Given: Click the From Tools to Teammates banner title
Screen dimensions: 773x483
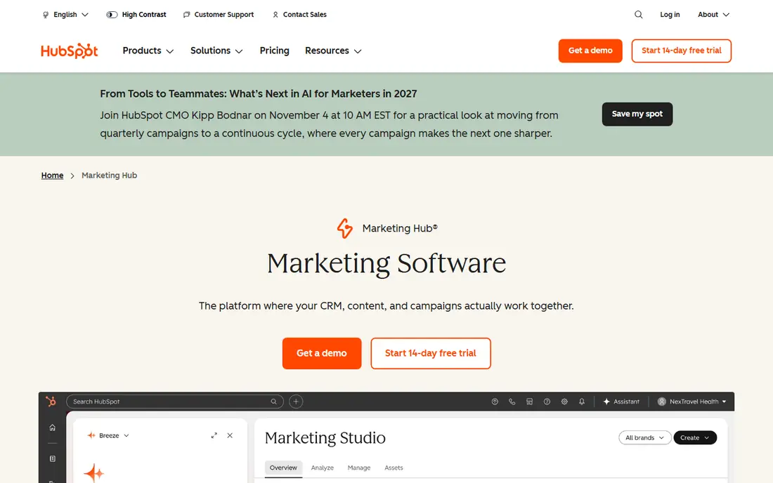Looking at the screenshot, I should [x=259, y=93].
